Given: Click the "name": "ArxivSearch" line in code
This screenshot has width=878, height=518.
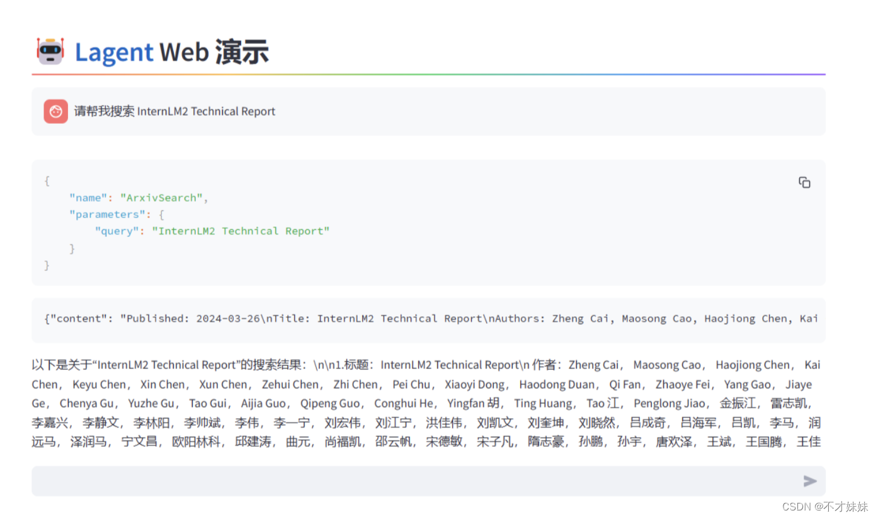Looking at the screenshot, I should (139, 197).
